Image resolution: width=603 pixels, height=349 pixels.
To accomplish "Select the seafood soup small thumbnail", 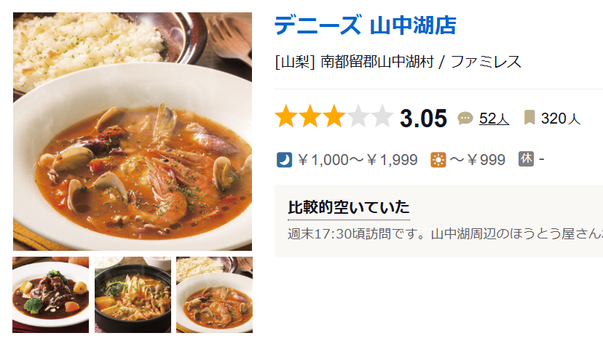I will tap(215, 295).
